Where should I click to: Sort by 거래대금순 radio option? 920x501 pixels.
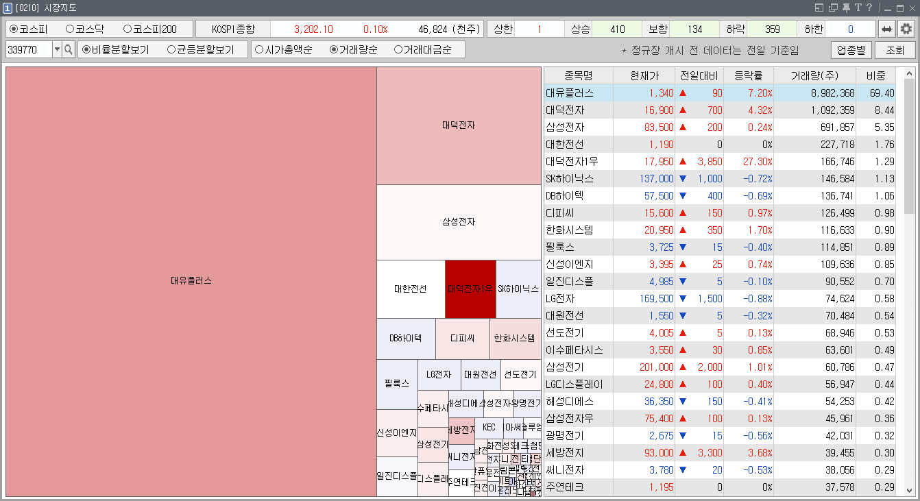click(423, 49)
